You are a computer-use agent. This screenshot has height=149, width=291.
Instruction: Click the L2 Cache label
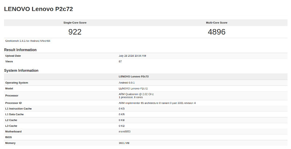tap(11, 120)
